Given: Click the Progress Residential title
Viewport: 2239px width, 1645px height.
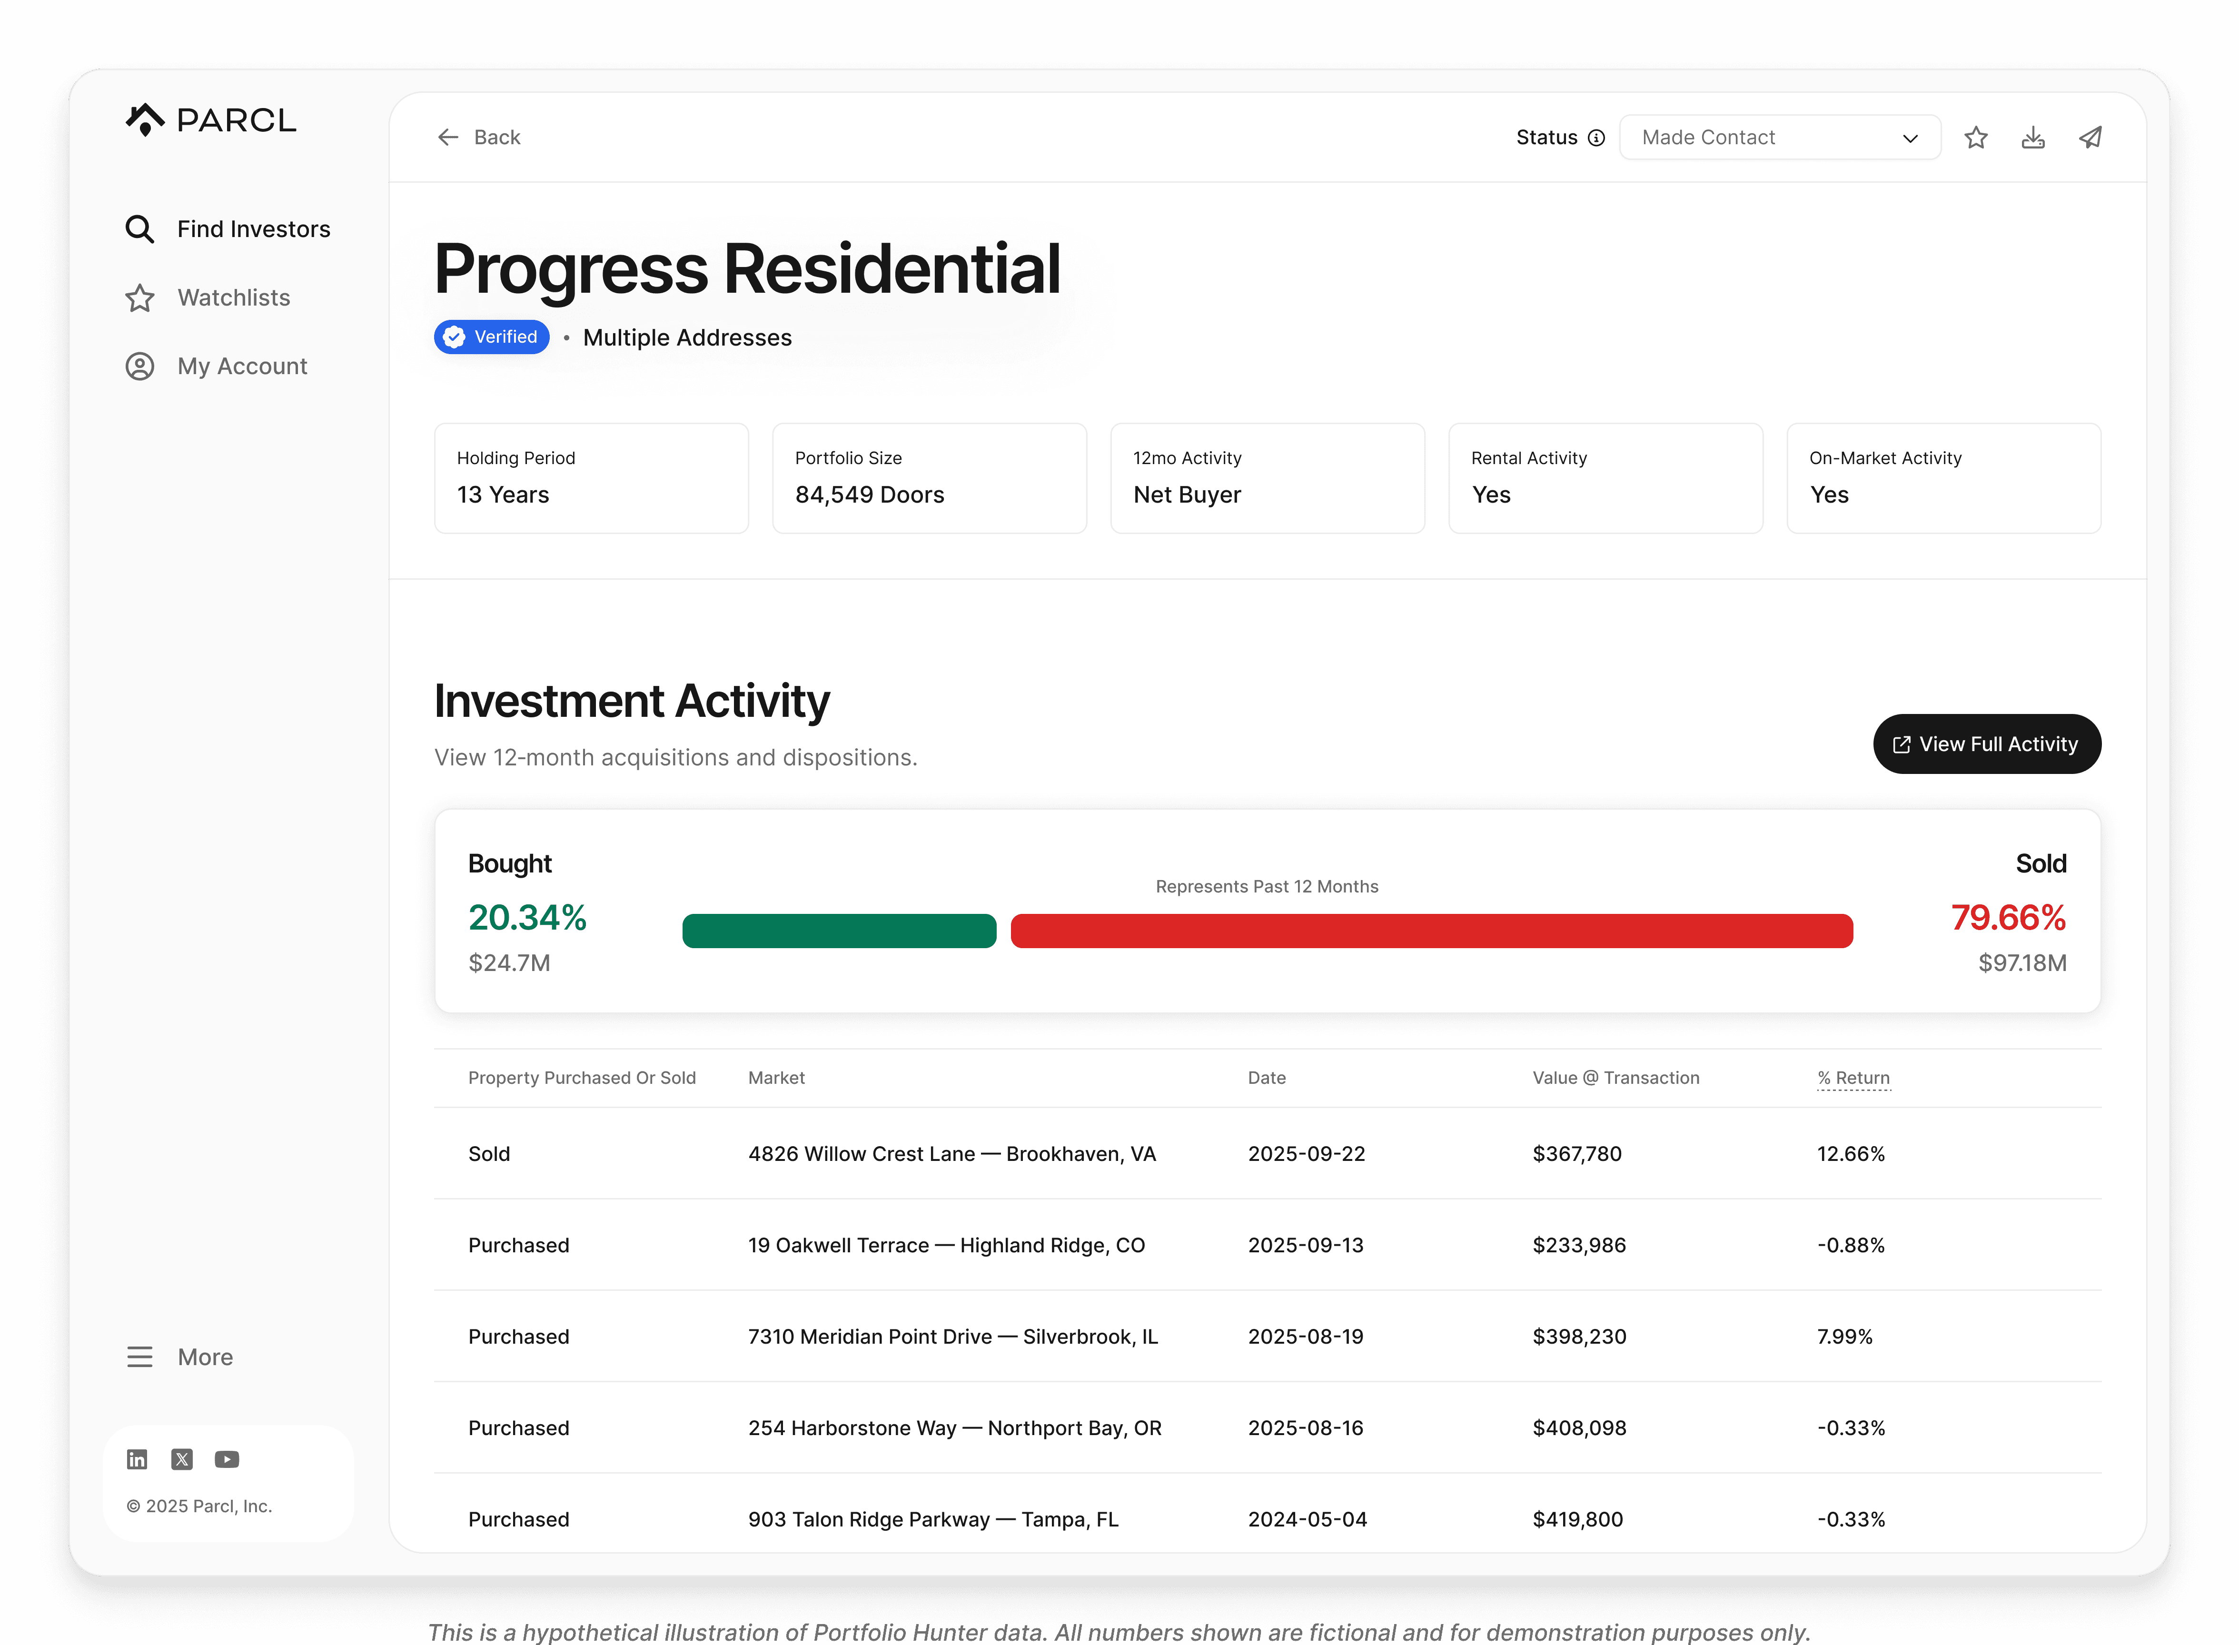Looking at the screenshot, I should 748,269.
